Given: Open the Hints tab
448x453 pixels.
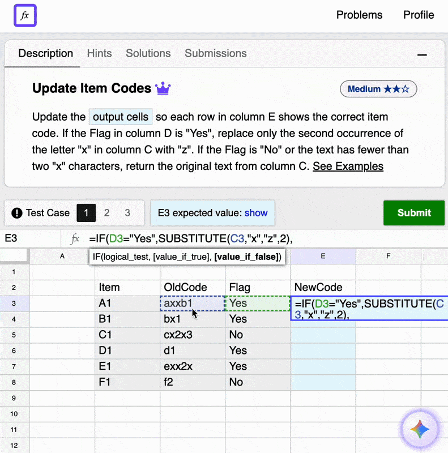Looking at the screenshot, I should point(99,53).
